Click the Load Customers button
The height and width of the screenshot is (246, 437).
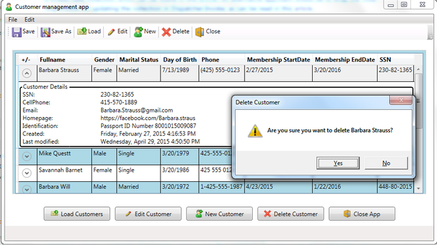(x=77, y=214)
